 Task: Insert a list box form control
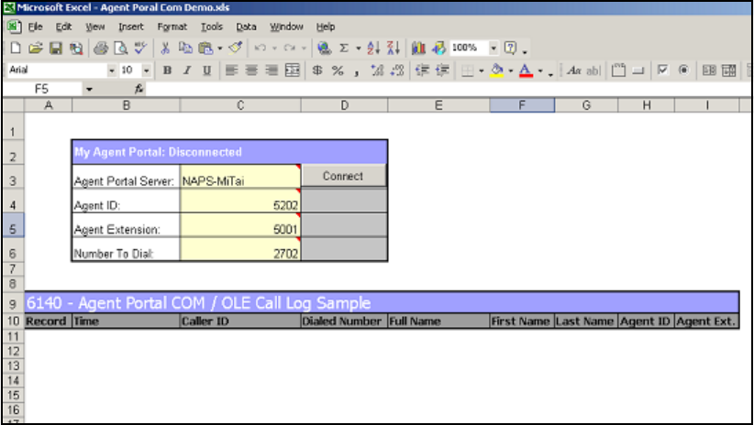tap(709, 71)
